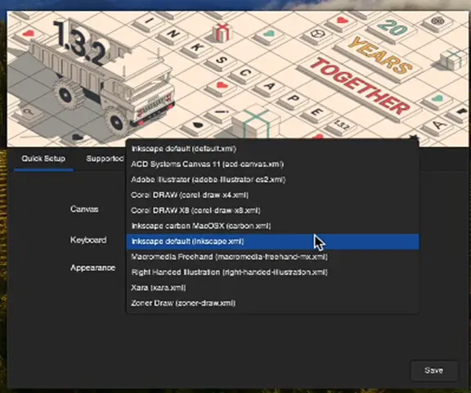Click the Keyboard setting label
Screen dimensions: 471x393
[88, 240]
